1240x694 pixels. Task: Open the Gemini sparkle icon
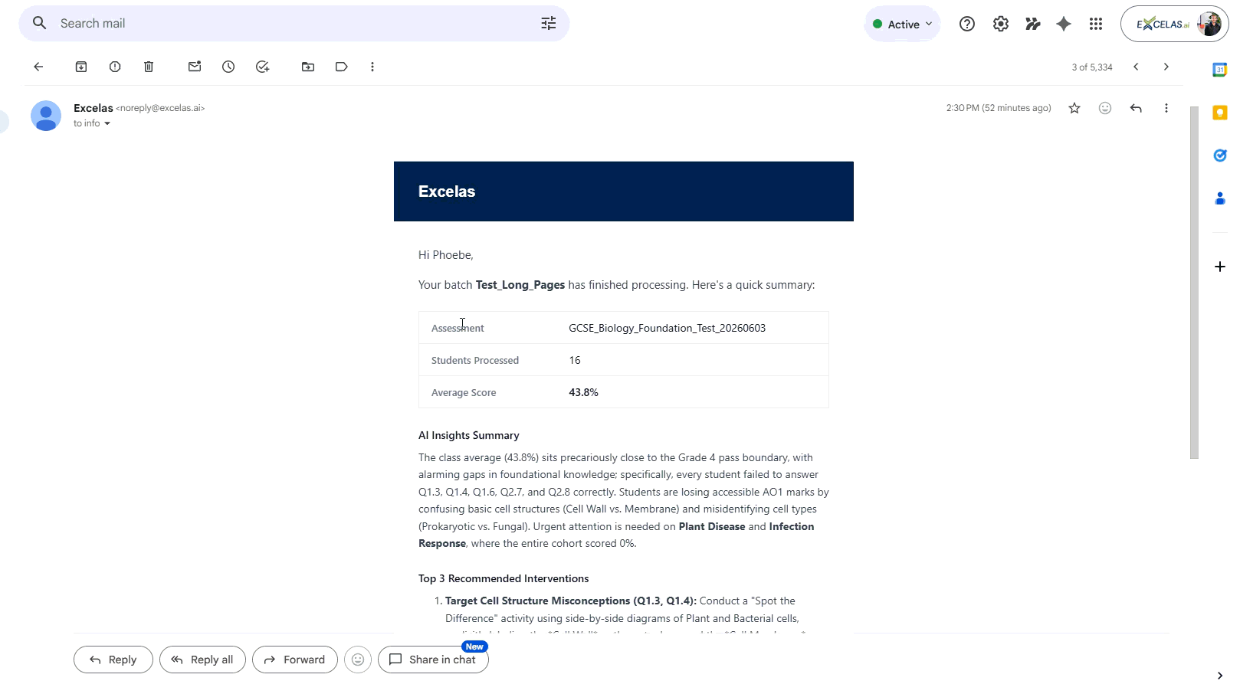[x=1064, y=24]
